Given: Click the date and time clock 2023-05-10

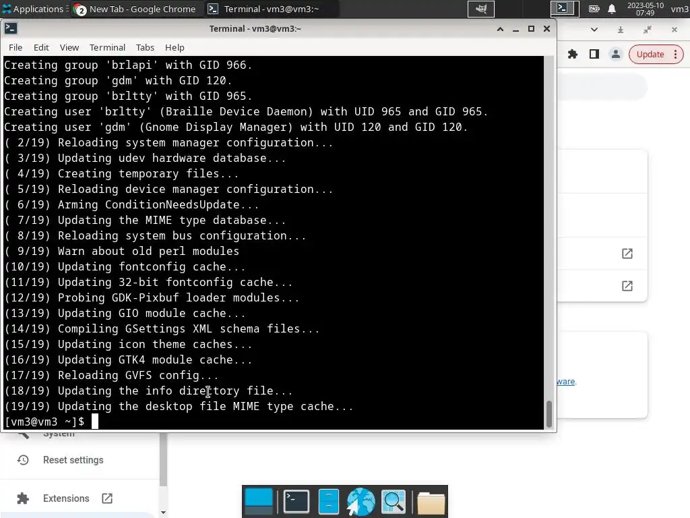Looking at the screenshot, I should click(x=645, y=9).
